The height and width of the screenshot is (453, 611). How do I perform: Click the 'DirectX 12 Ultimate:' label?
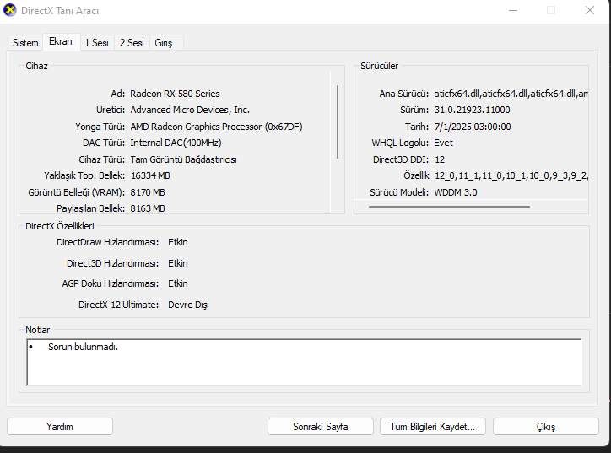118,305
